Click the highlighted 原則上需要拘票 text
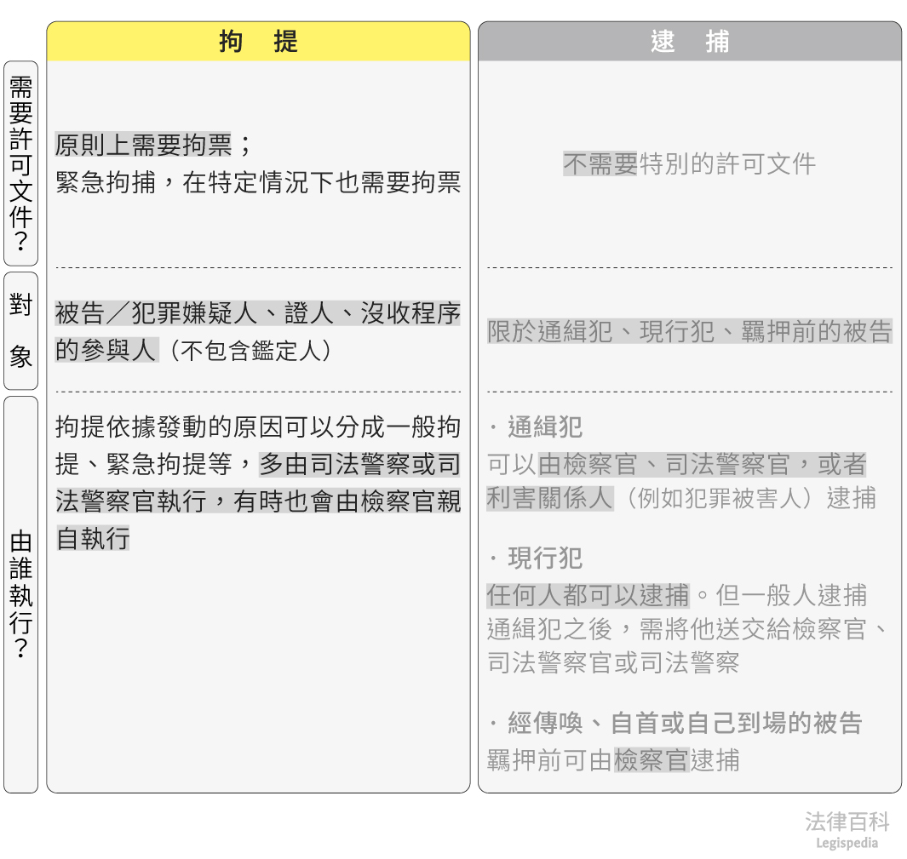Image resolution: width=907 pixels, height=859 pixels. click(143, 146)
